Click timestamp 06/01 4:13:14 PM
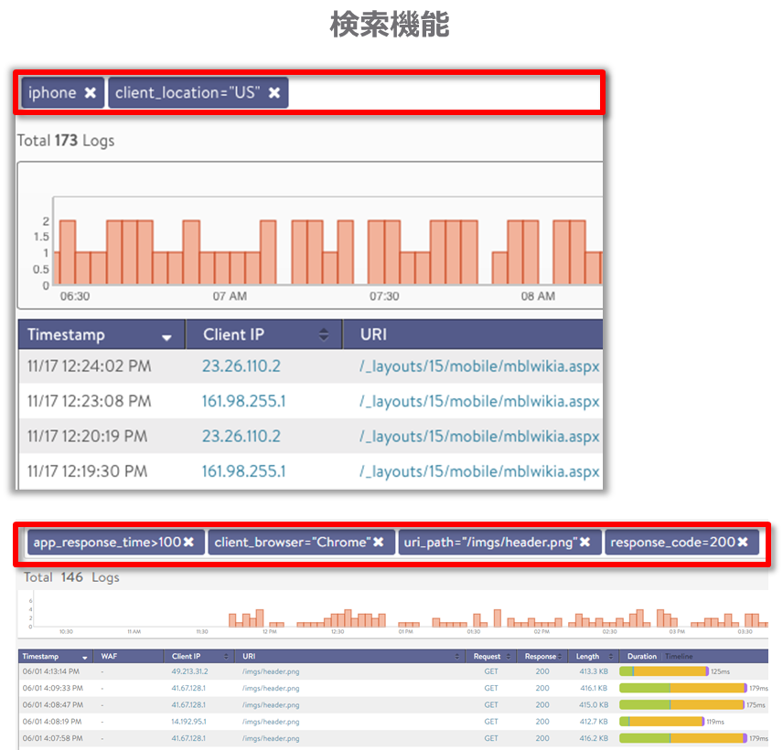This screenshot has width=783, height=750. (x=51, y=671)
